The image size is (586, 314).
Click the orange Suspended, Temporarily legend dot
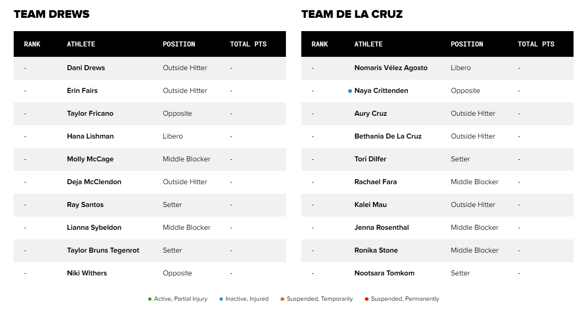282,299
